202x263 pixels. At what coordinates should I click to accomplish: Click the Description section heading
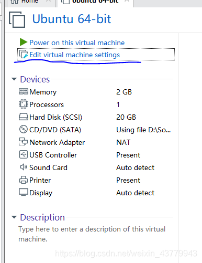tap(42, 217)
